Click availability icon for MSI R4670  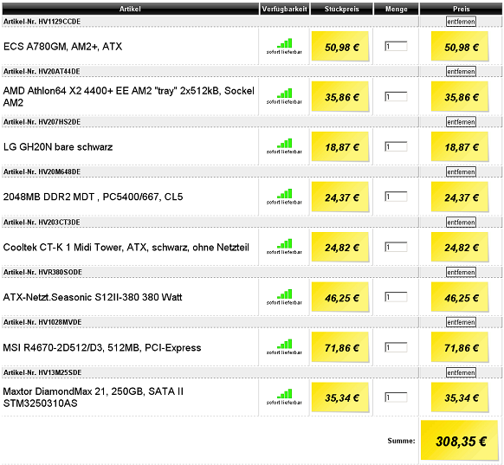pos(284,346)
